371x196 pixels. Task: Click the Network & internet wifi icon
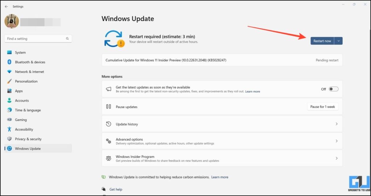pyautogui.click(x=9, y=72)
